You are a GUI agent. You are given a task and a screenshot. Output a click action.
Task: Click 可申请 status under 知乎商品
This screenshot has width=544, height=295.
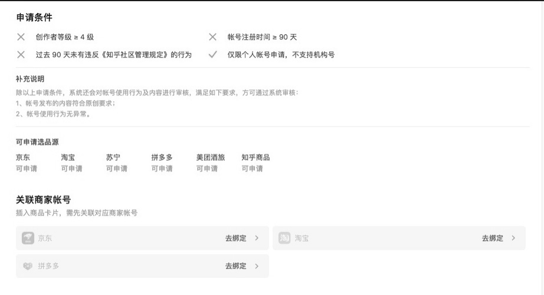click(x=252, y=168)
